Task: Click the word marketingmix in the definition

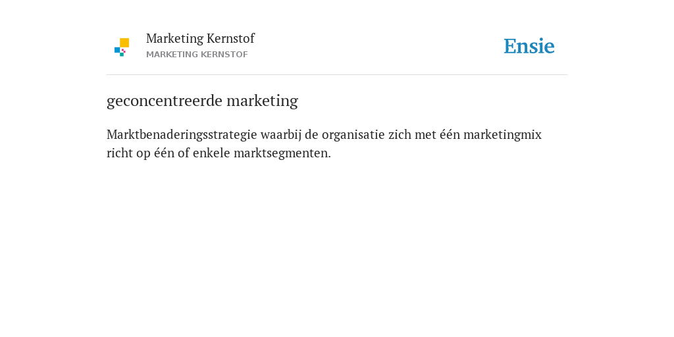Action: coord(502,135)
